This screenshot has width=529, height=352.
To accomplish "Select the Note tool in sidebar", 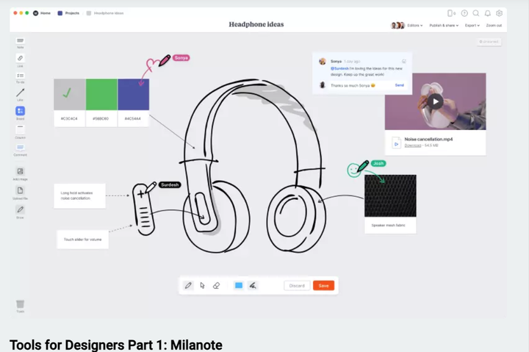I will 20,41.
